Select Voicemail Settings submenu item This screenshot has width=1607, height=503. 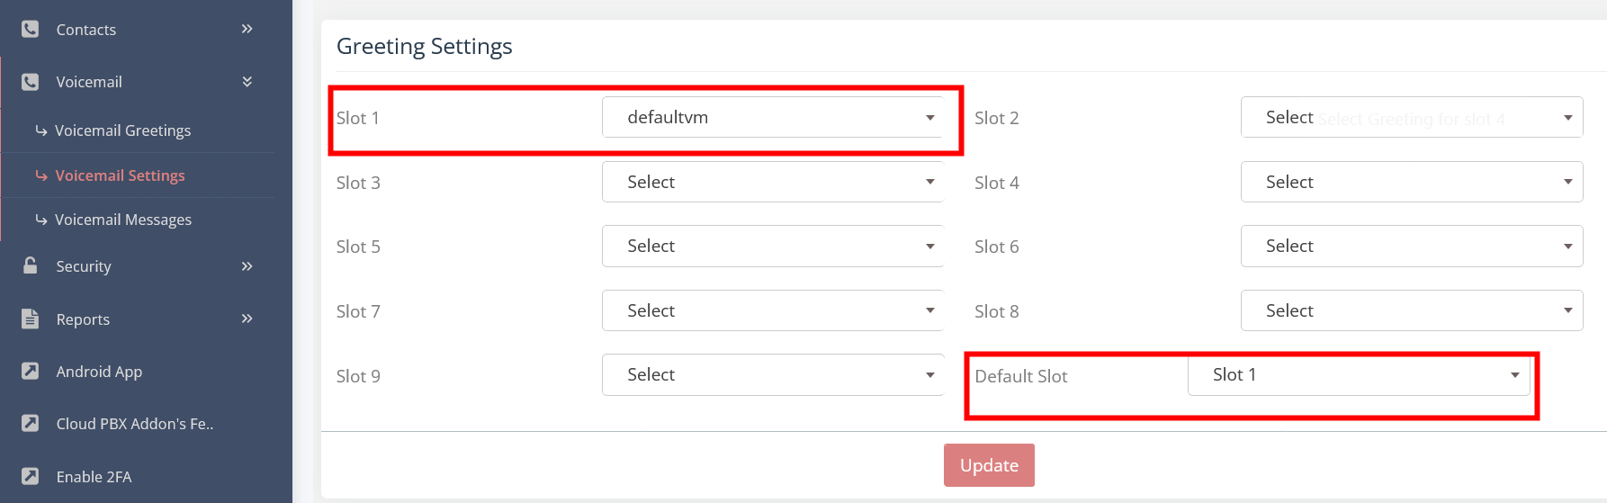[120, 175]
